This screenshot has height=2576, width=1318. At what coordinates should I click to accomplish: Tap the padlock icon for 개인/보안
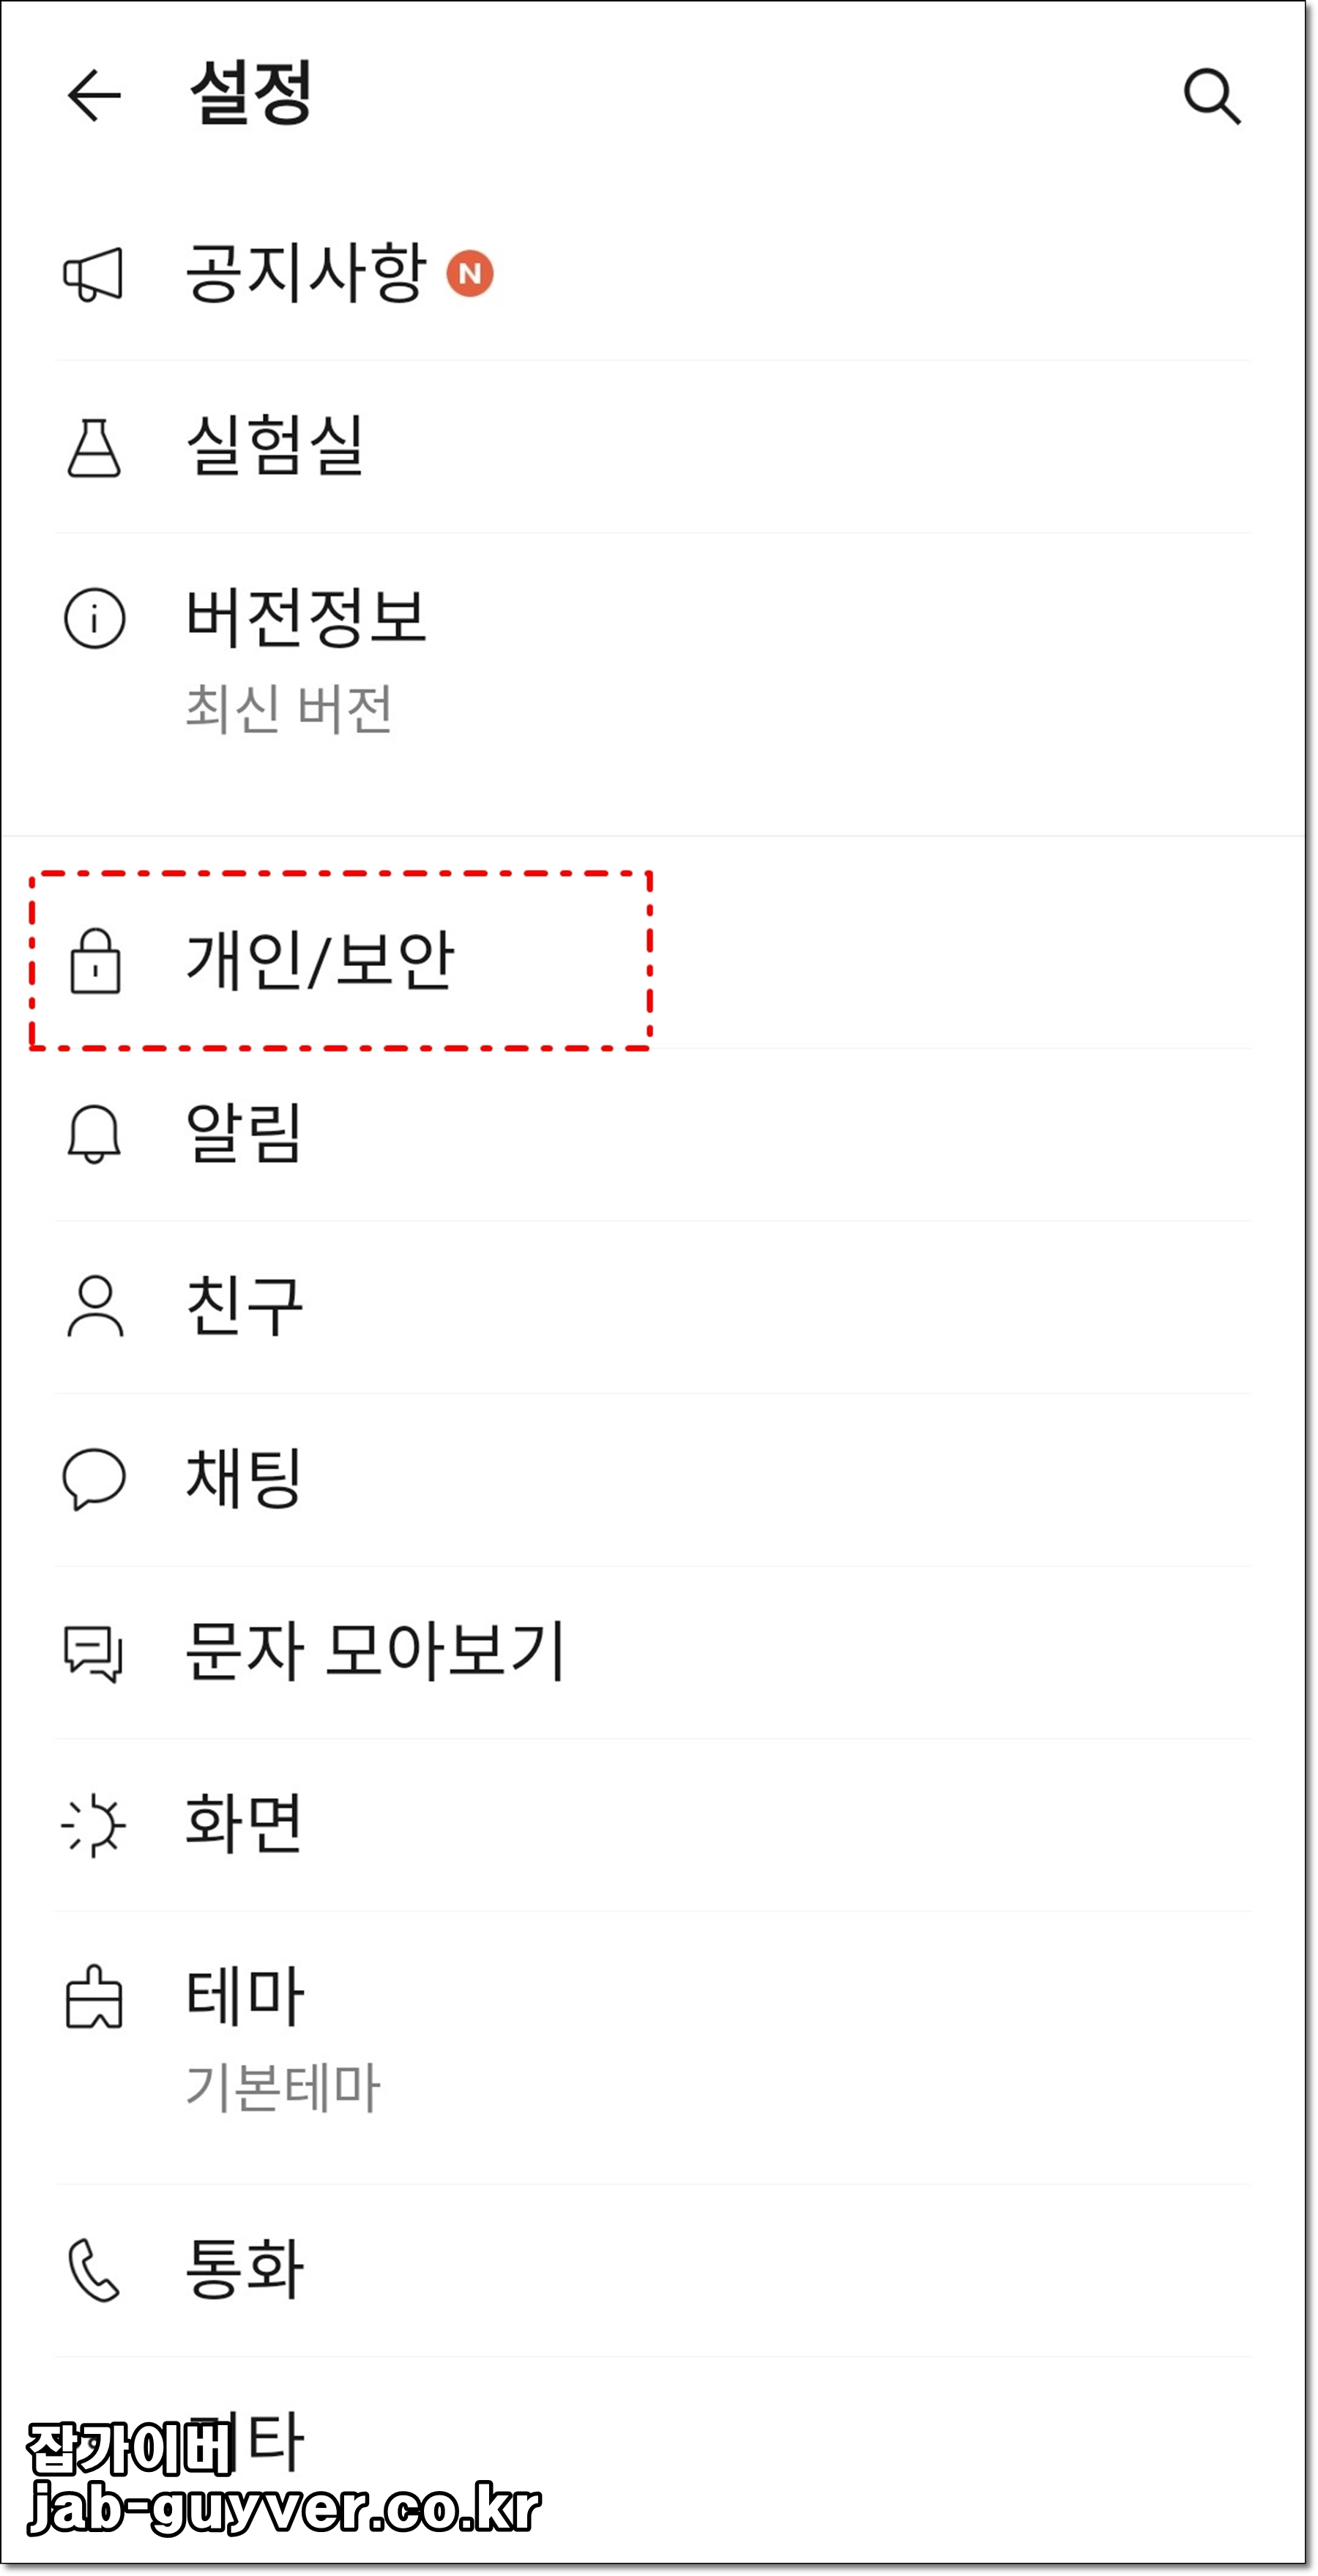tap(95, 961)
